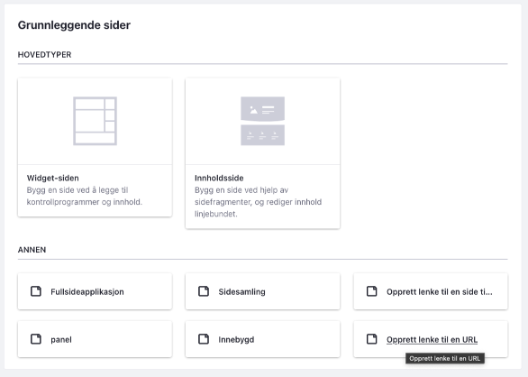Choose the Innebygd page type label
The height and width of the screenshot is (377, 528).
[236, 339]
